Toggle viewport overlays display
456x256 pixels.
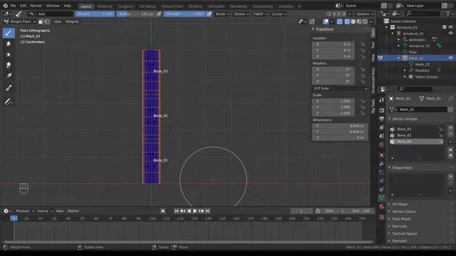click(326, 21)
